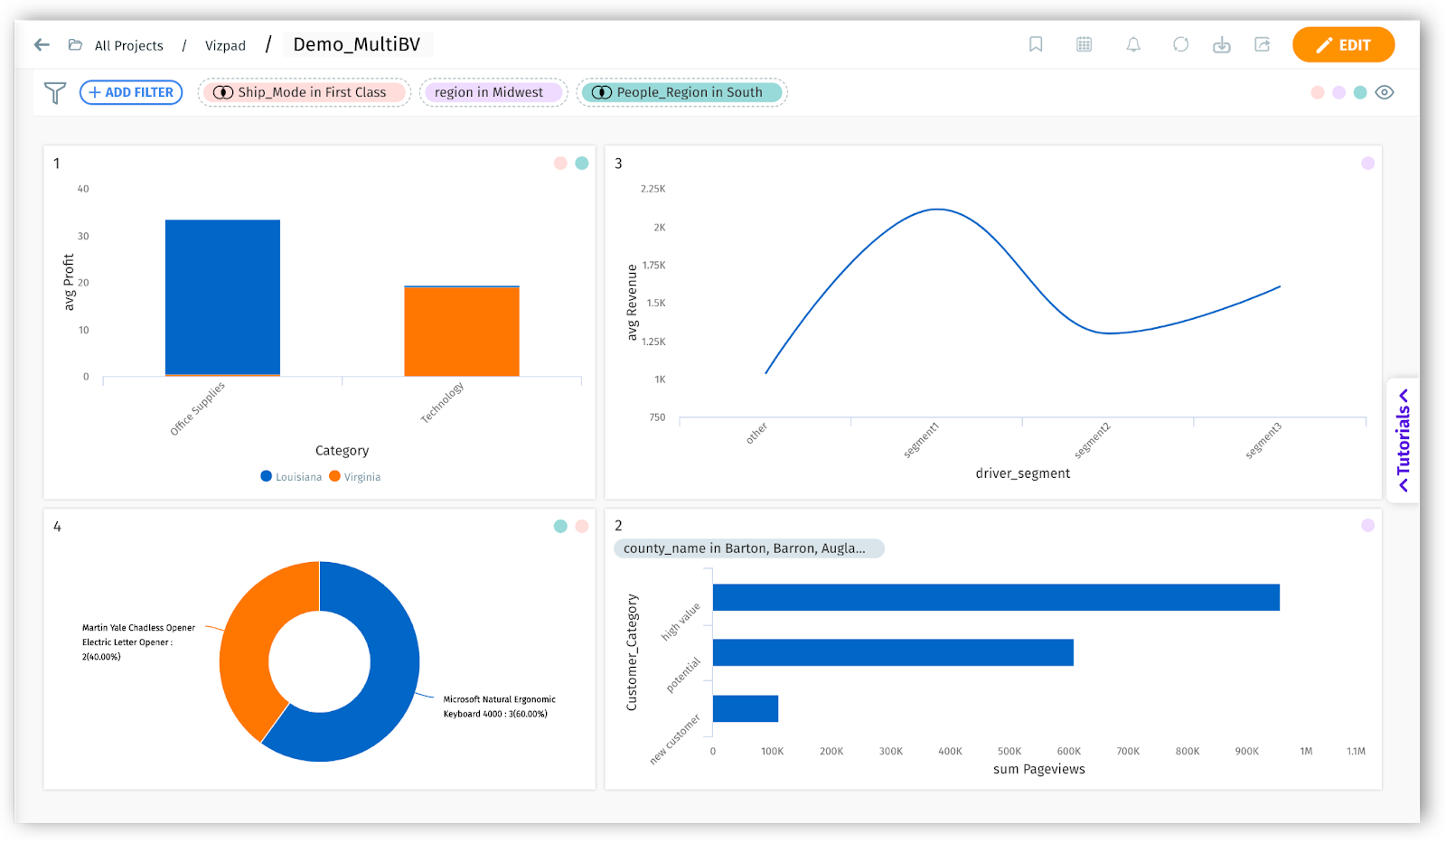Screen dimensions: 1446x843
Task: Click the orange Technology bar
Action: pos(462,331)
